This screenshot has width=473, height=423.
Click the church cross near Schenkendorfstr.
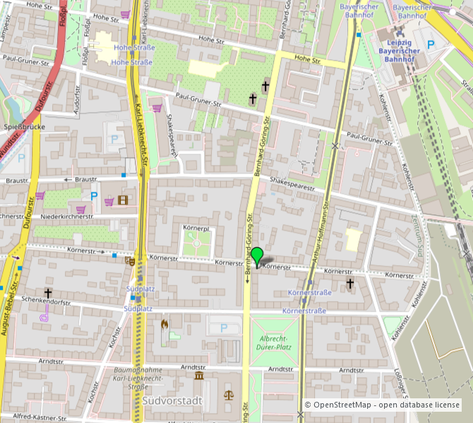(x=48, y=292)
